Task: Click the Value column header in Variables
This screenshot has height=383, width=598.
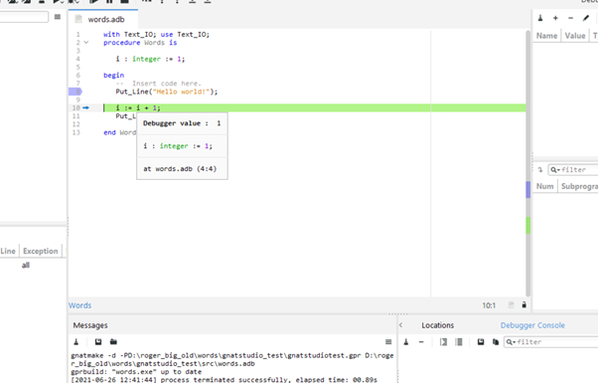Action: (x=575, y=36)
